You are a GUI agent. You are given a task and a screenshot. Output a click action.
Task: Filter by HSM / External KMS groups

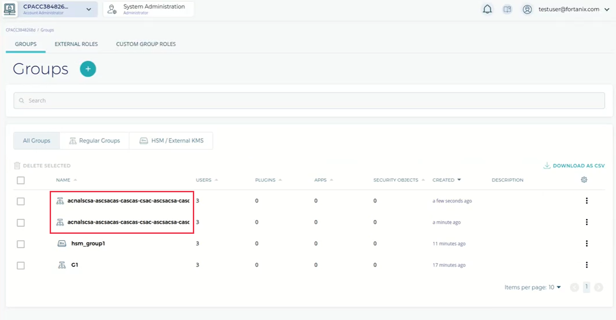[171, 141]
